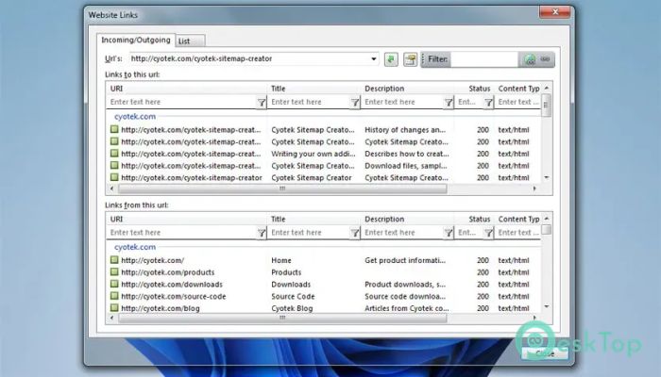Select 'Articles from Cyotek co...' description cell

(x=407, y=308)
